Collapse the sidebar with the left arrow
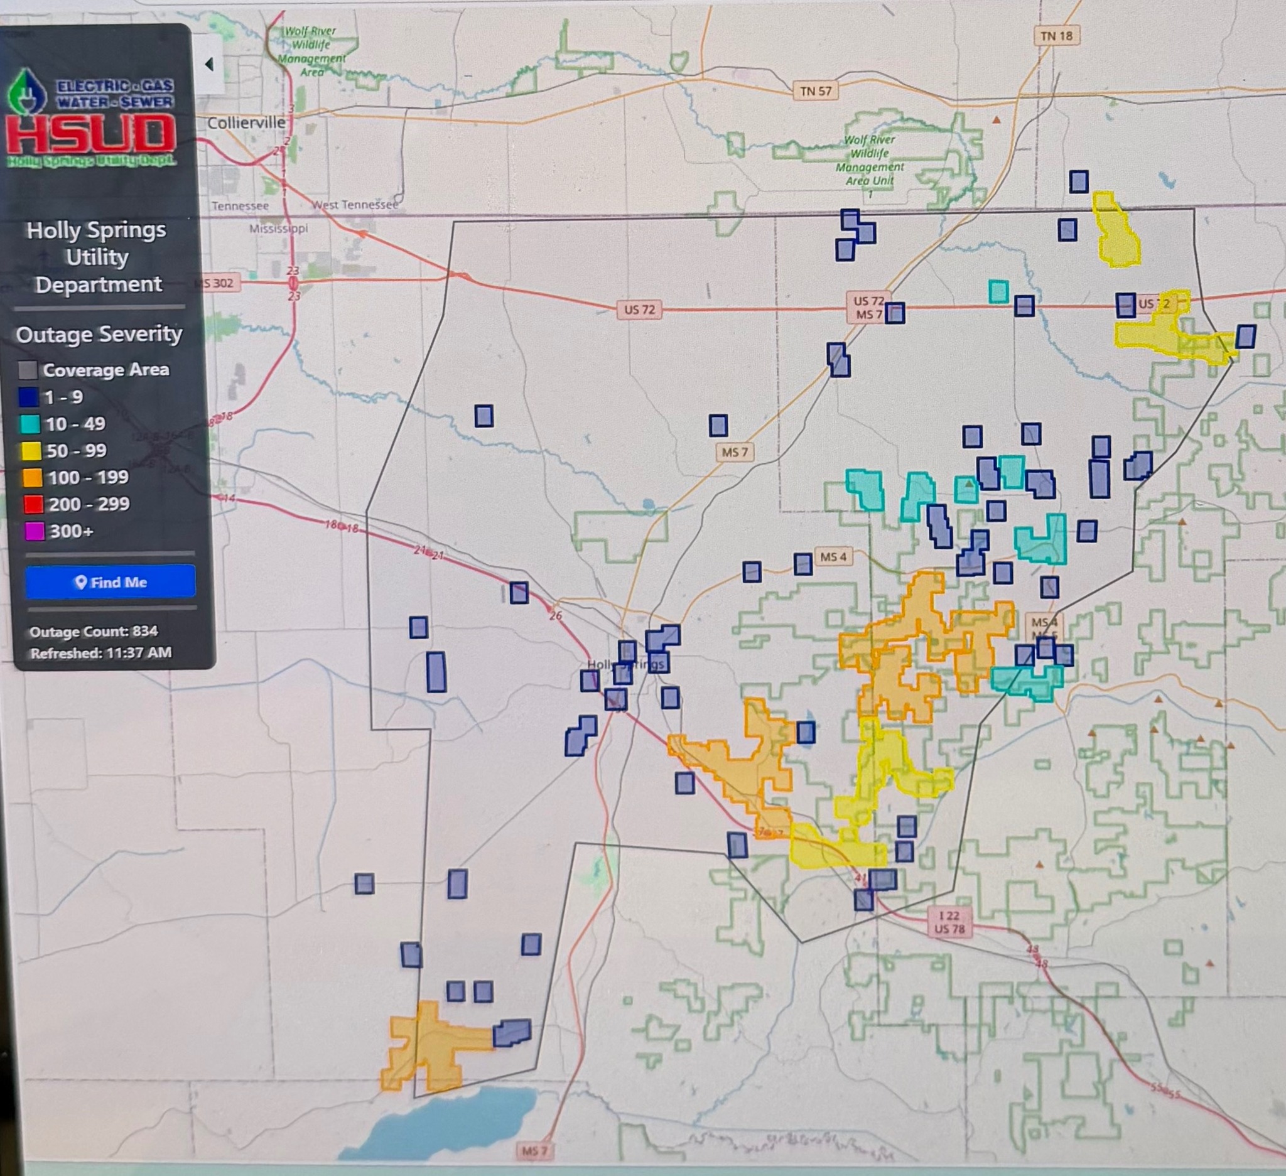 tap(208, 65)
